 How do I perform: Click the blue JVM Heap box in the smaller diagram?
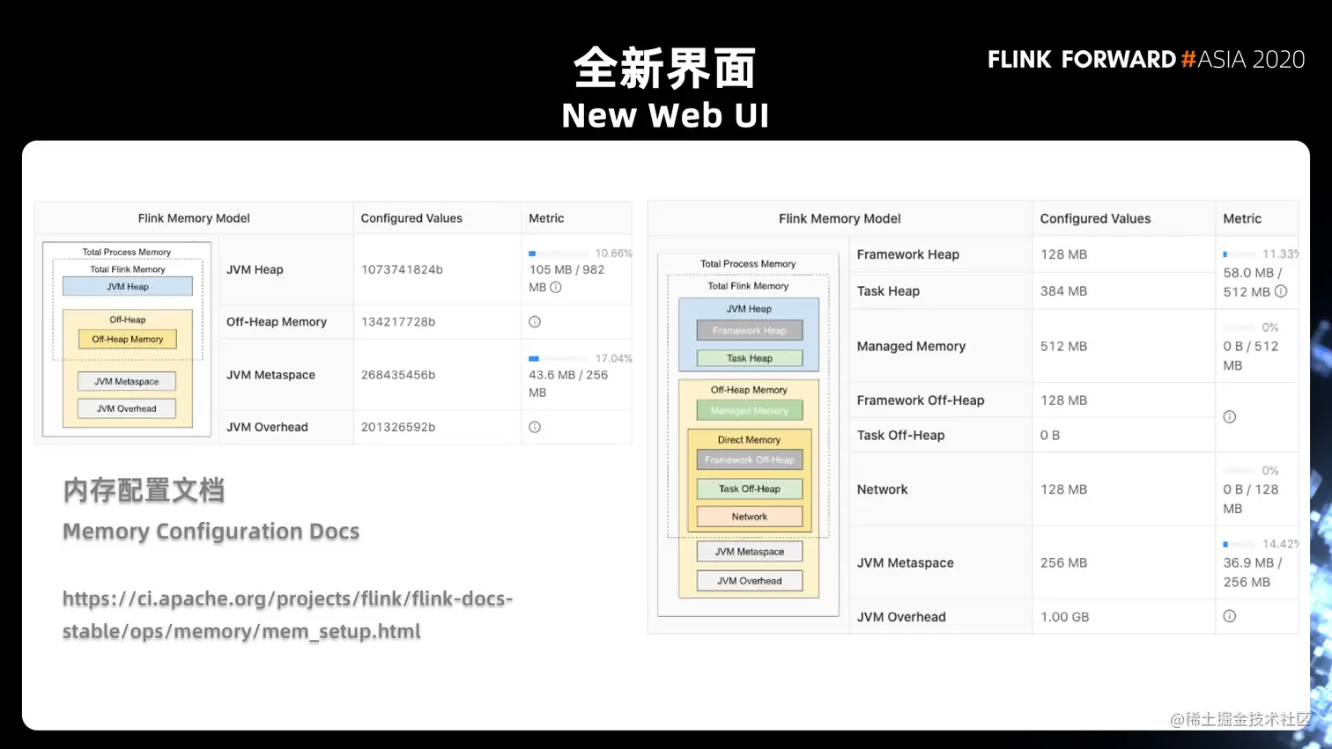tap(128, 286)
